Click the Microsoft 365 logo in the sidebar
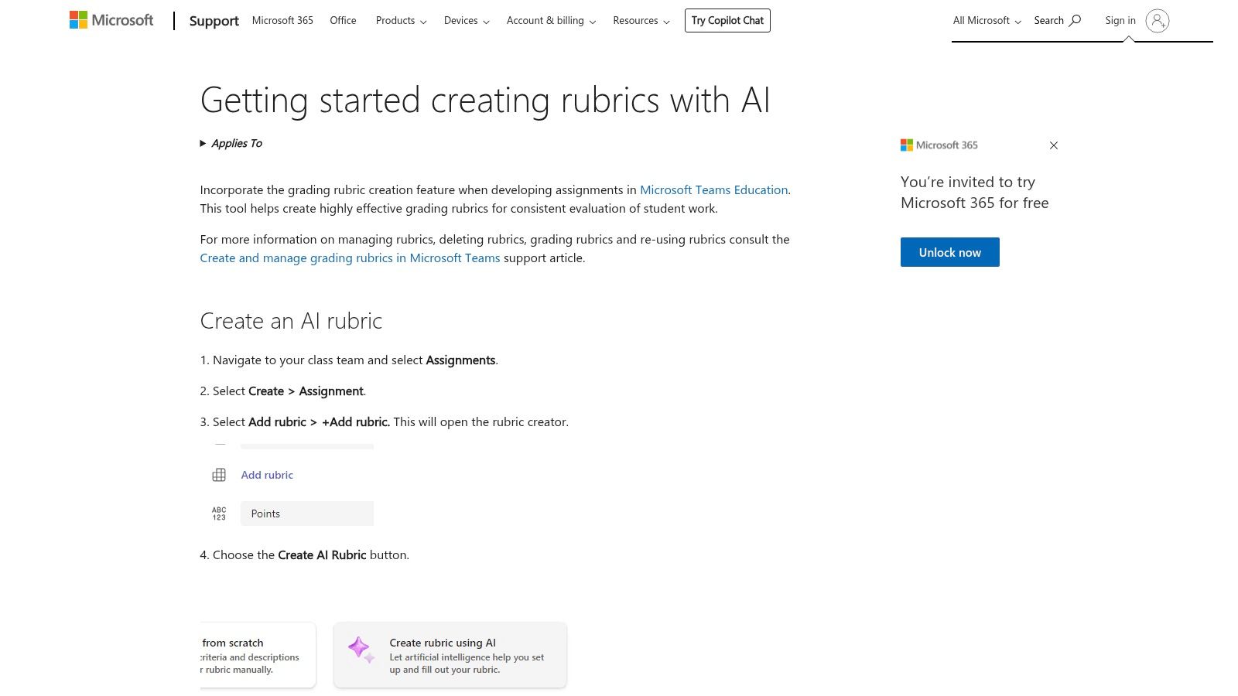Image resolution: width=1238 pixels, height=696 pixels. pos(907,145)
